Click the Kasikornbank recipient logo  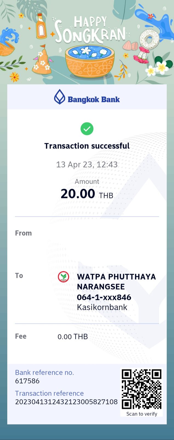pos(64,277)
